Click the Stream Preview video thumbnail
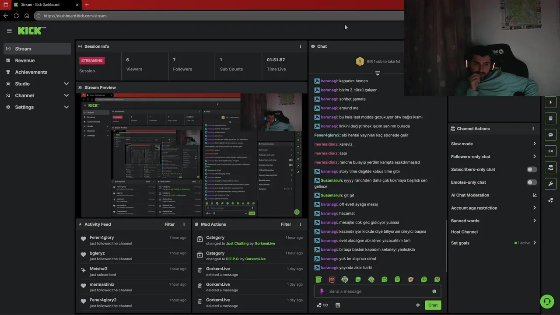The image size is (560, 315). point(191,155)
